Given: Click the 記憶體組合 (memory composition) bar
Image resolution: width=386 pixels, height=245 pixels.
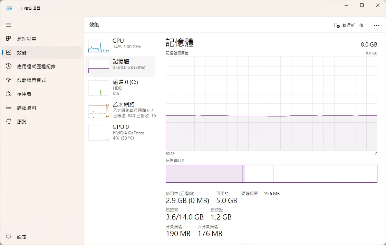Looking at the screenshot, I should pos(271,173).
